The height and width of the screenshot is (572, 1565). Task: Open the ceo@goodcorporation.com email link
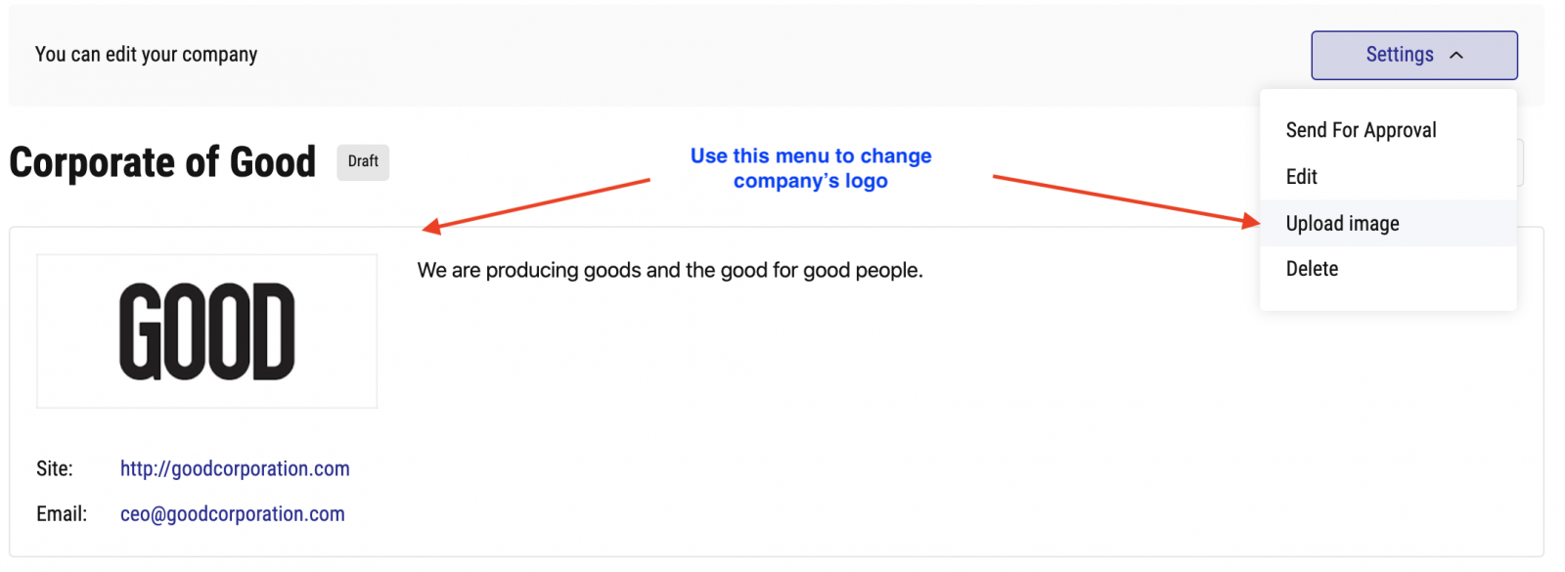[x=233, y=514]
